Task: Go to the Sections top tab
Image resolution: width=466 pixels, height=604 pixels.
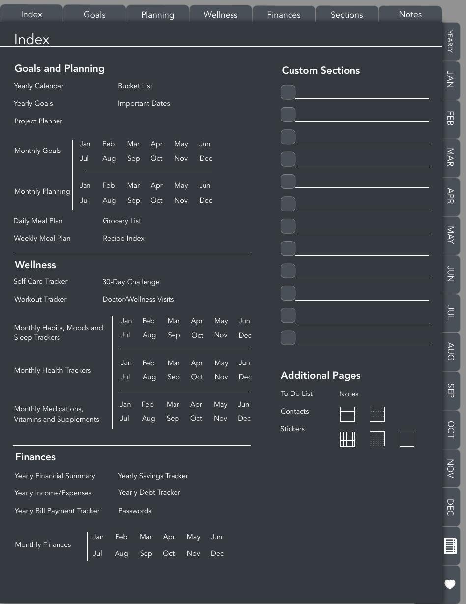Action: (347, 14)
